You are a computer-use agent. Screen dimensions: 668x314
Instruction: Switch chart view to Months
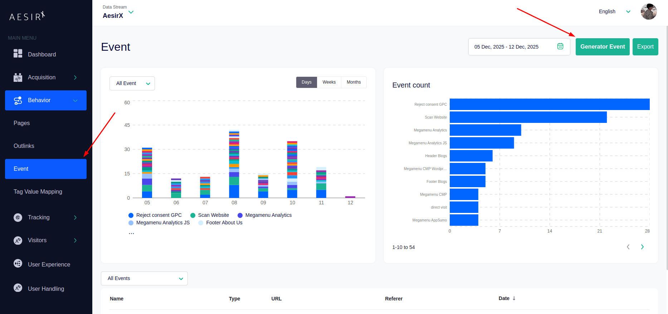pyautogui.click(x=353, y=82)
